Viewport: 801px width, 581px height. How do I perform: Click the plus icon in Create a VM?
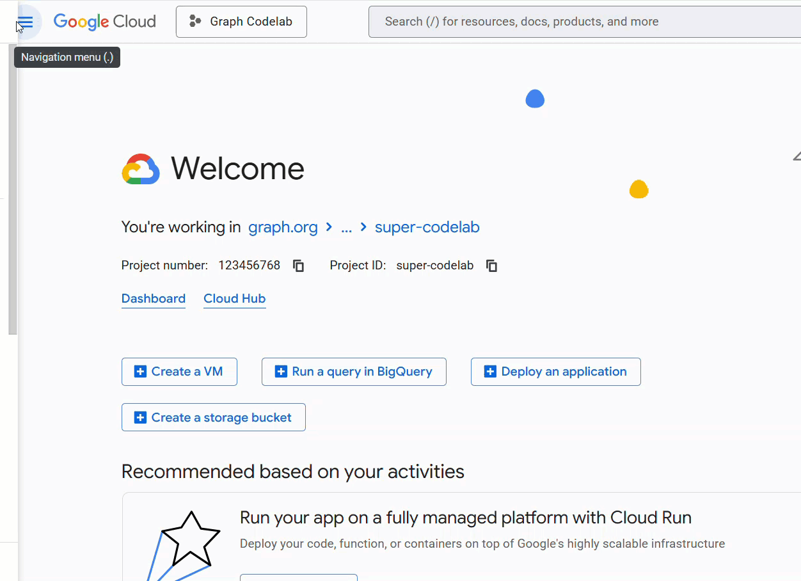coord(140,371)
